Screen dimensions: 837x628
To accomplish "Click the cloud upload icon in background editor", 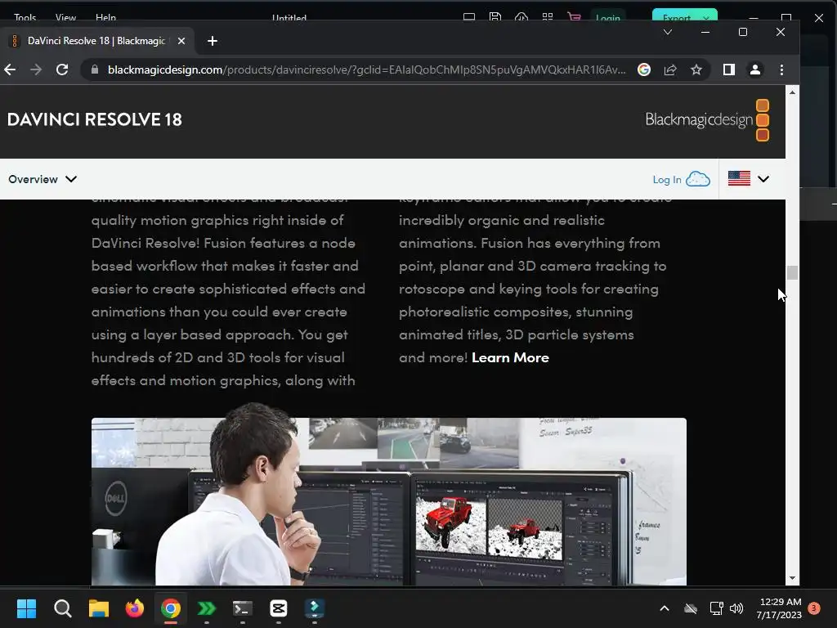I will (x=521, y=17).
